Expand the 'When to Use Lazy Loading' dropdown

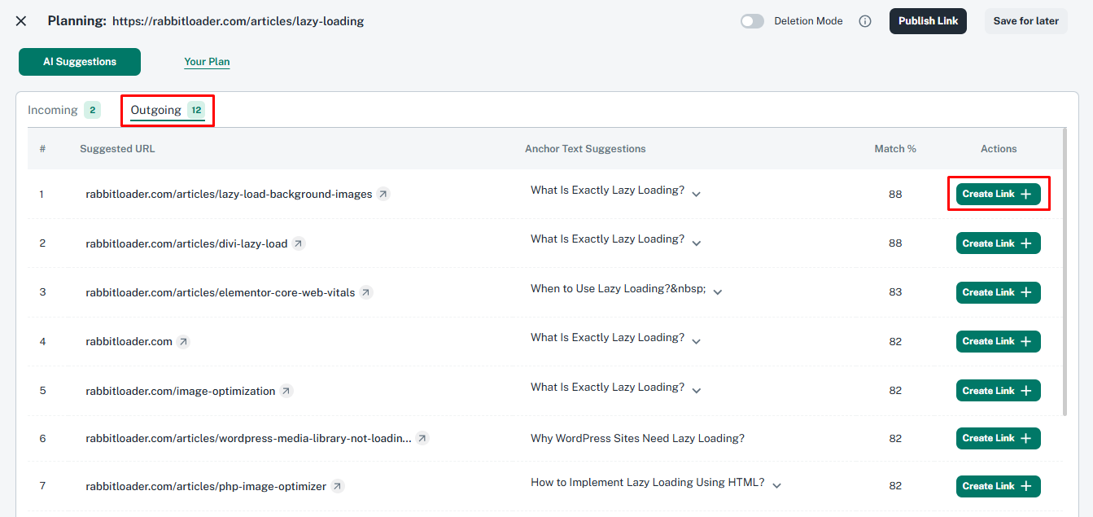[x=718, y=291]
